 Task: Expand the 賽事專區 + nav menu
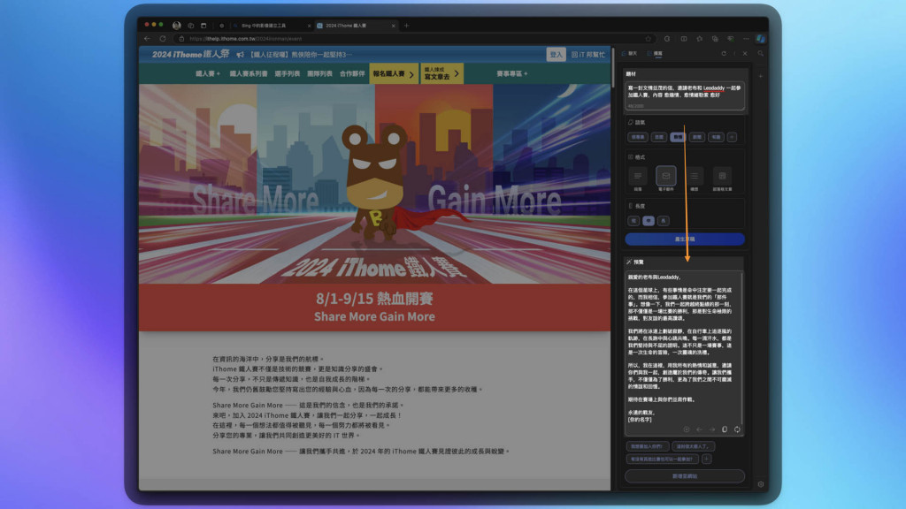tap(512, 74)
